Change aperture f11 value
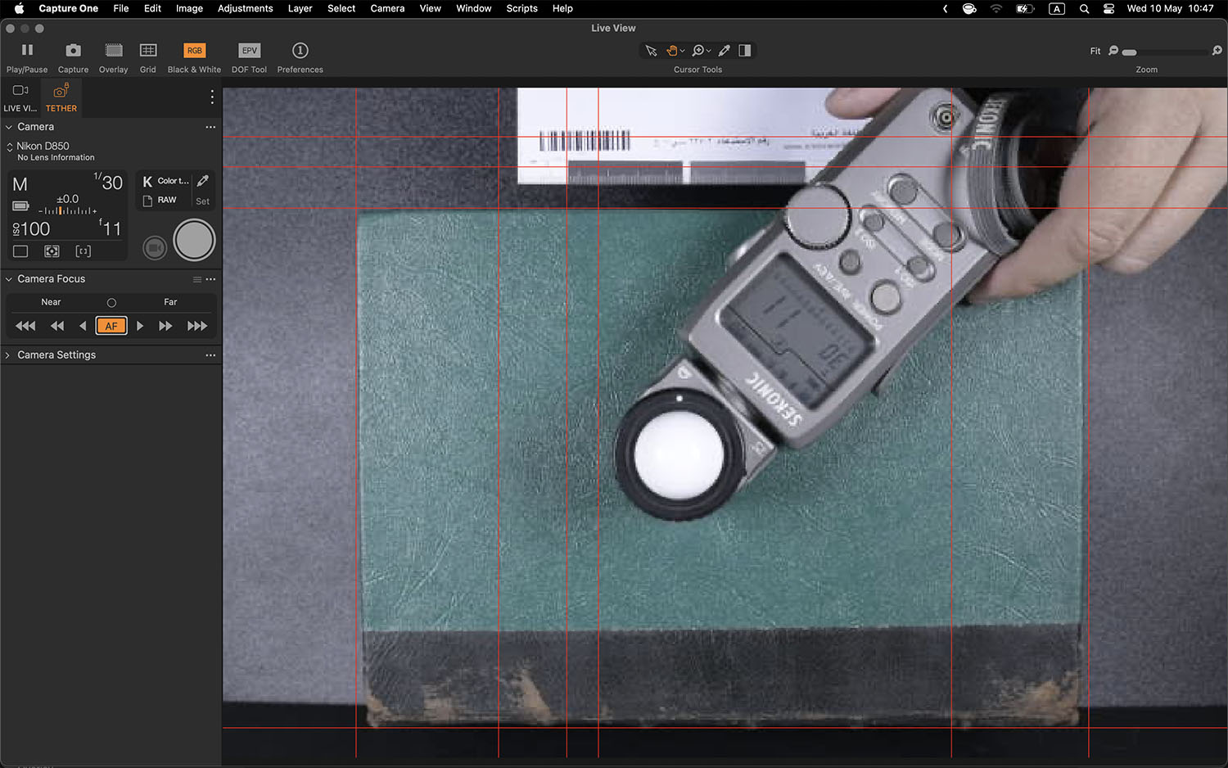Image resolution: width=1228 pixels, height=768 pixels. [110, 228]
